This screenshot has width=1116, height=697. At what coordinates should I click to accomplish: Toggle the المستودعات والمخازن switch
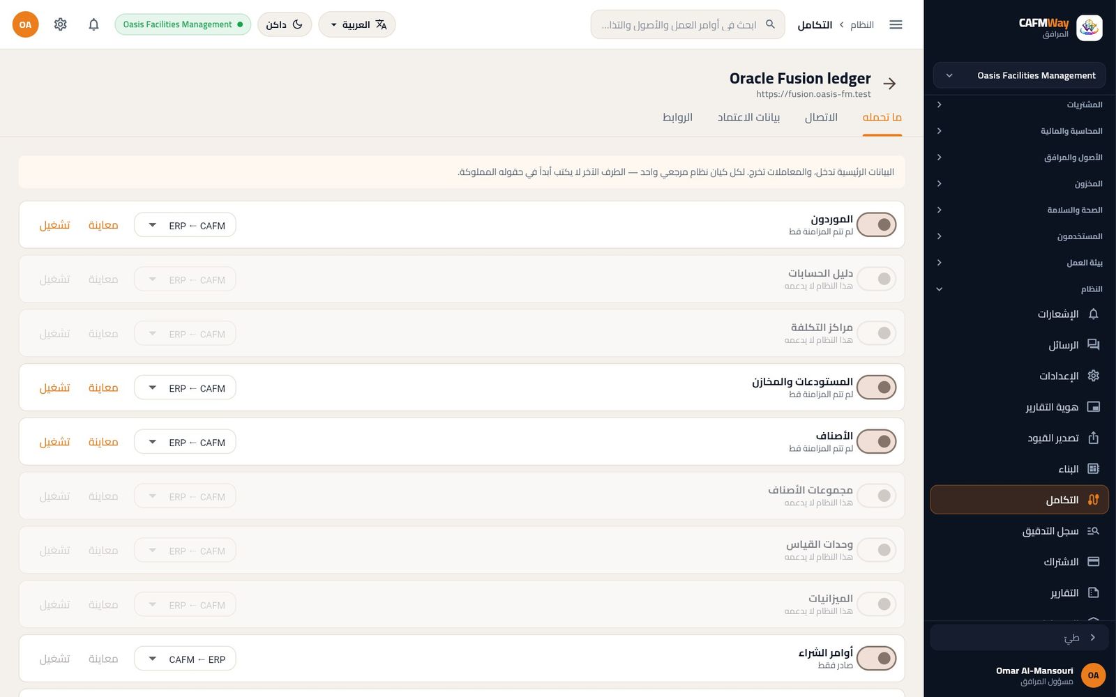pyautogui.click(x=876, y=387)
